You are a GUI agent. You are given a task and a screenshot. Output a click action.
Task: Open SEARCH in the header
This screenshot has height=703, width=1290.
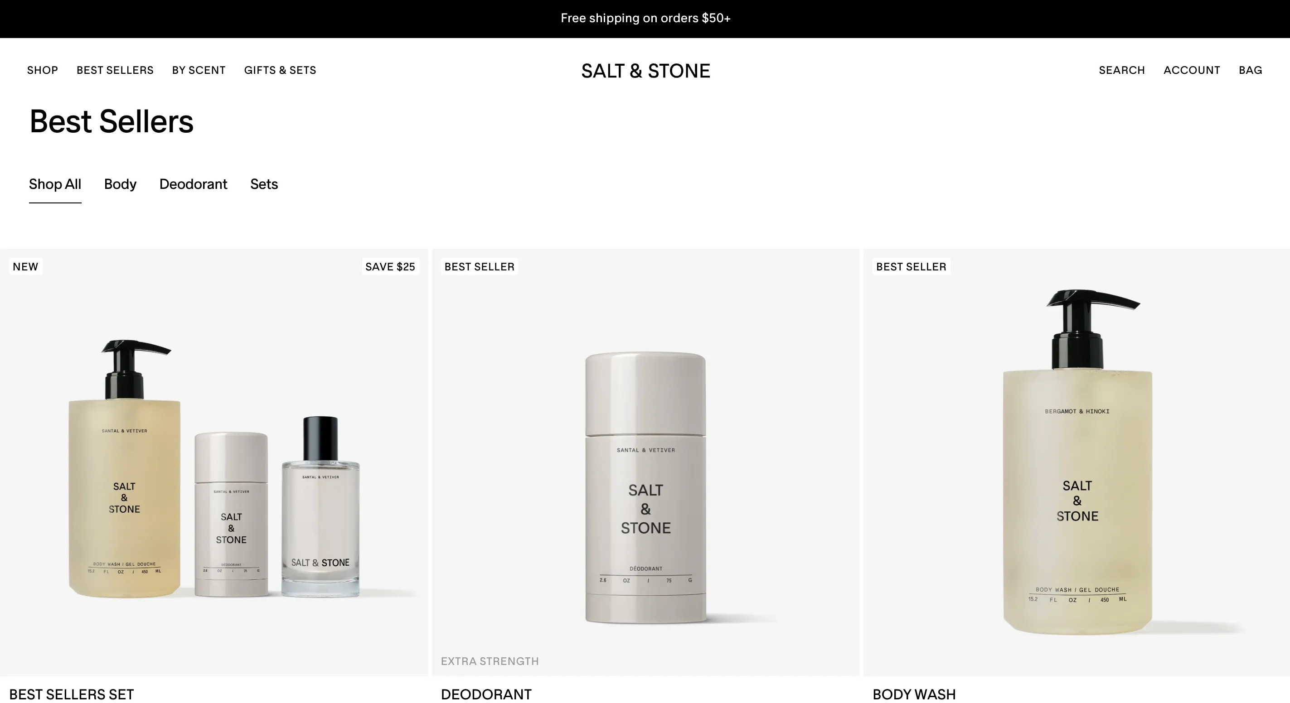coord(1122,70)
